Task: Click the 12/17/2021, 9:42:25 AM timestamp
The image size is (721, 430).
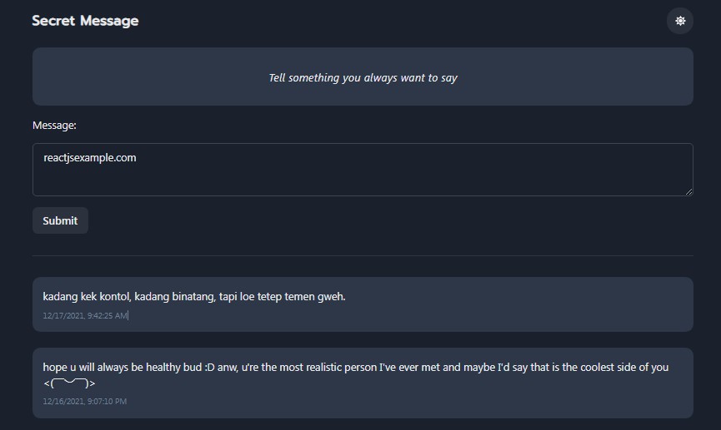Action: point(85,316)
